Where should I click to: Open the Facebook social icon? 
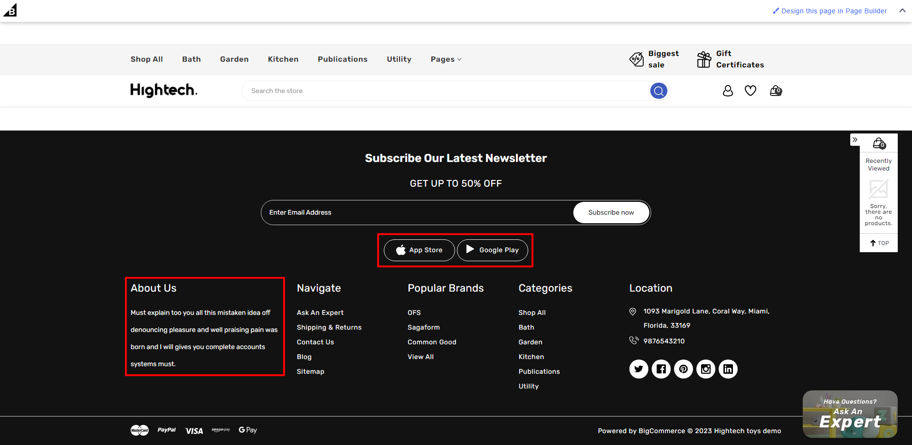point(661,369)
